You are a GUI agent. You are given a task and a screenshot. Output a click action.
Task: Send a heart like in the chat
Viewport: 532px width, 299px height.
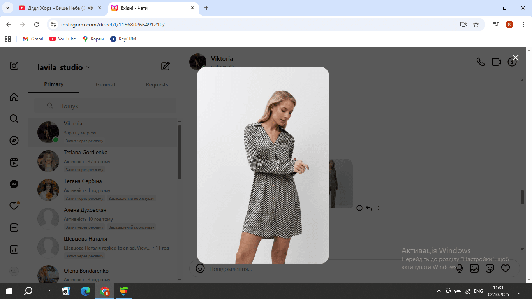[x=506, y=268]
